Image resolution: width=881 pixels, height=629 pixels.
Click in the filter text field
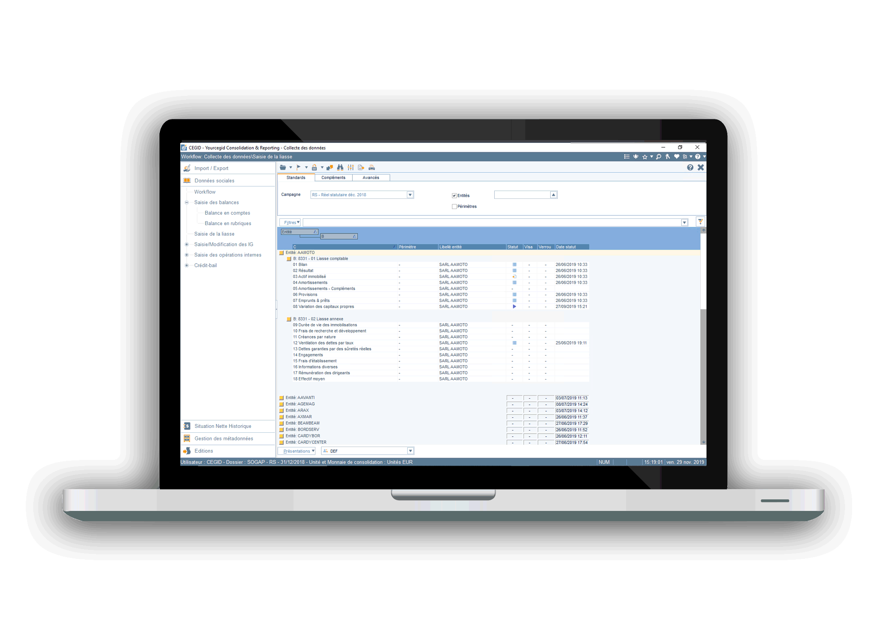[492, 222]
